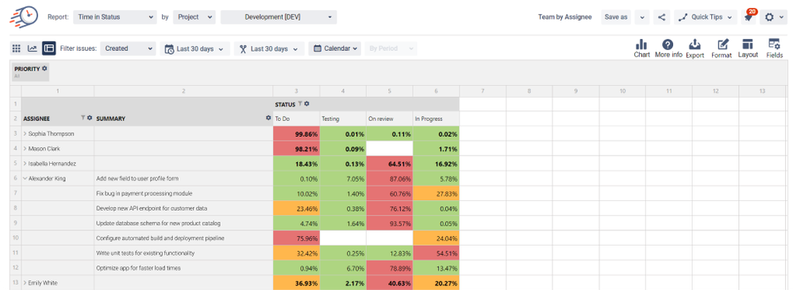
Task: Click 'Develop new API endpoint for customer data'
Action: tap(151, 208)
